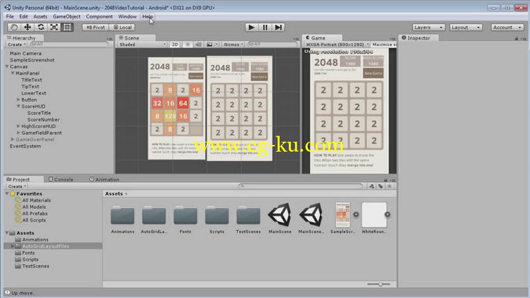The height and width of the screenshot is (298, 530).
Task: Start Play mode
Action: (x=251, y=27)
